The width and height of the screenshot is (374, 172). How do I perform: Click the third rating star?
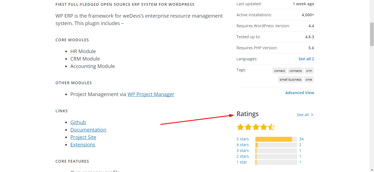pyautogui.click(x=256, y=127)
